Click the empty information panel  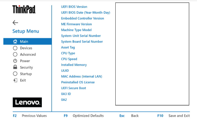152,54
